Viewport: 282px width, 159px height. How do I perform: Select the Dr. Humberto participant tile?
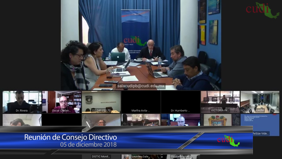click(x=181, y=102)
